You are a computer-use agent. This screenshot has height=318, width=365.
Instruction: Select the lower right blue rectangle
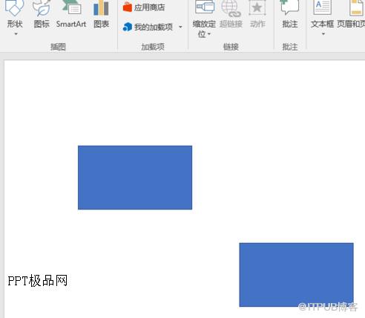coord(296,275)
